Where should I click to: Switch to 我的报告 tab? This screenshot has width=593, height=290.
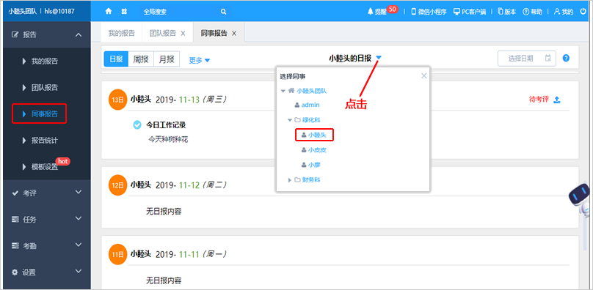coord(121,33)
